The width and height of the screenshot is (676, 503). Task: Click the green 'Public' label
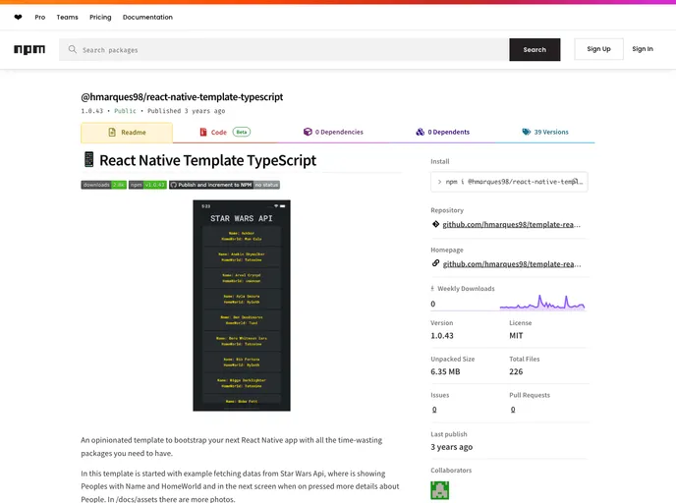coord(125,111)
